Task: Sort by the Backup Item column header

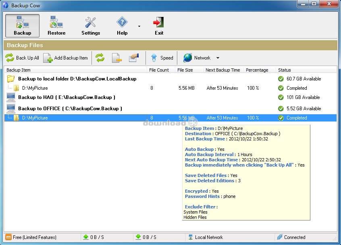Action: [76, 70]
